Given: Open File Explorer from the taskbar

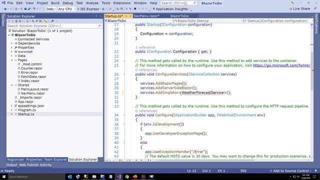Looking at the screenshot, I should [x=94, y=176].
